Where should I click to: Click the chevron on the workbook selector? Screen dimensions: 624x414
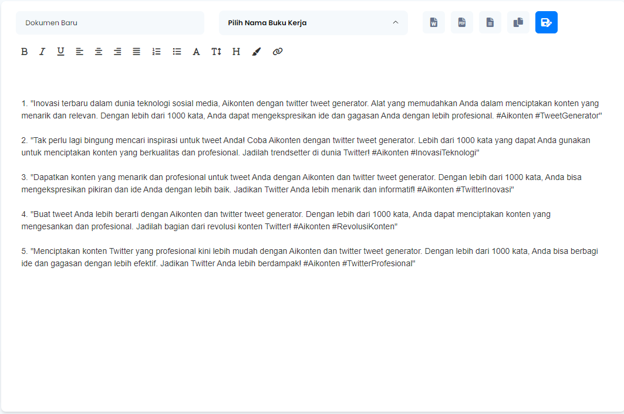[x=396, y=22]
